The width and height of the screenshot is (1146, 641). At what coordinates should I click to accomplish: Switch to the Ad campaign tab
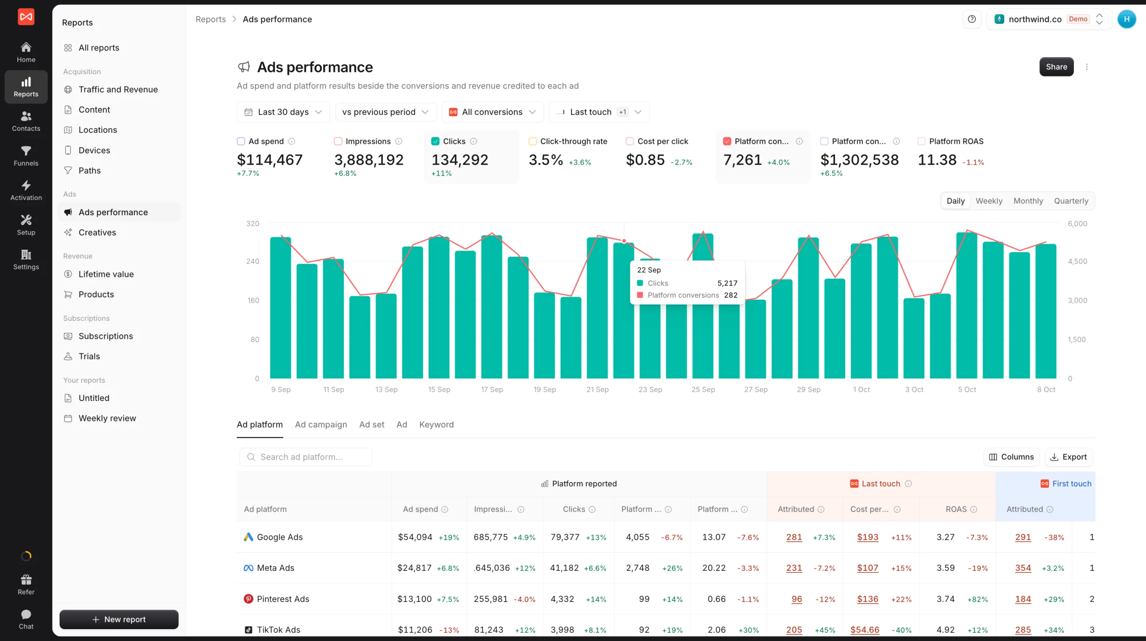tap(321, 424)
